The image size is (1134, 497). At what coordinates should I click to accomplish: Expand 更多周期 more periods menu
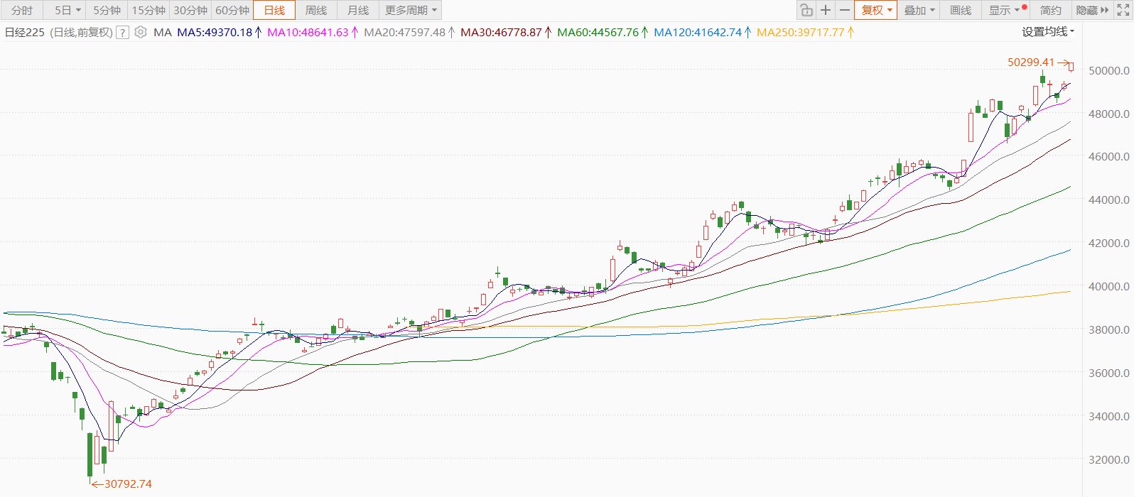(x=411, y=10)
